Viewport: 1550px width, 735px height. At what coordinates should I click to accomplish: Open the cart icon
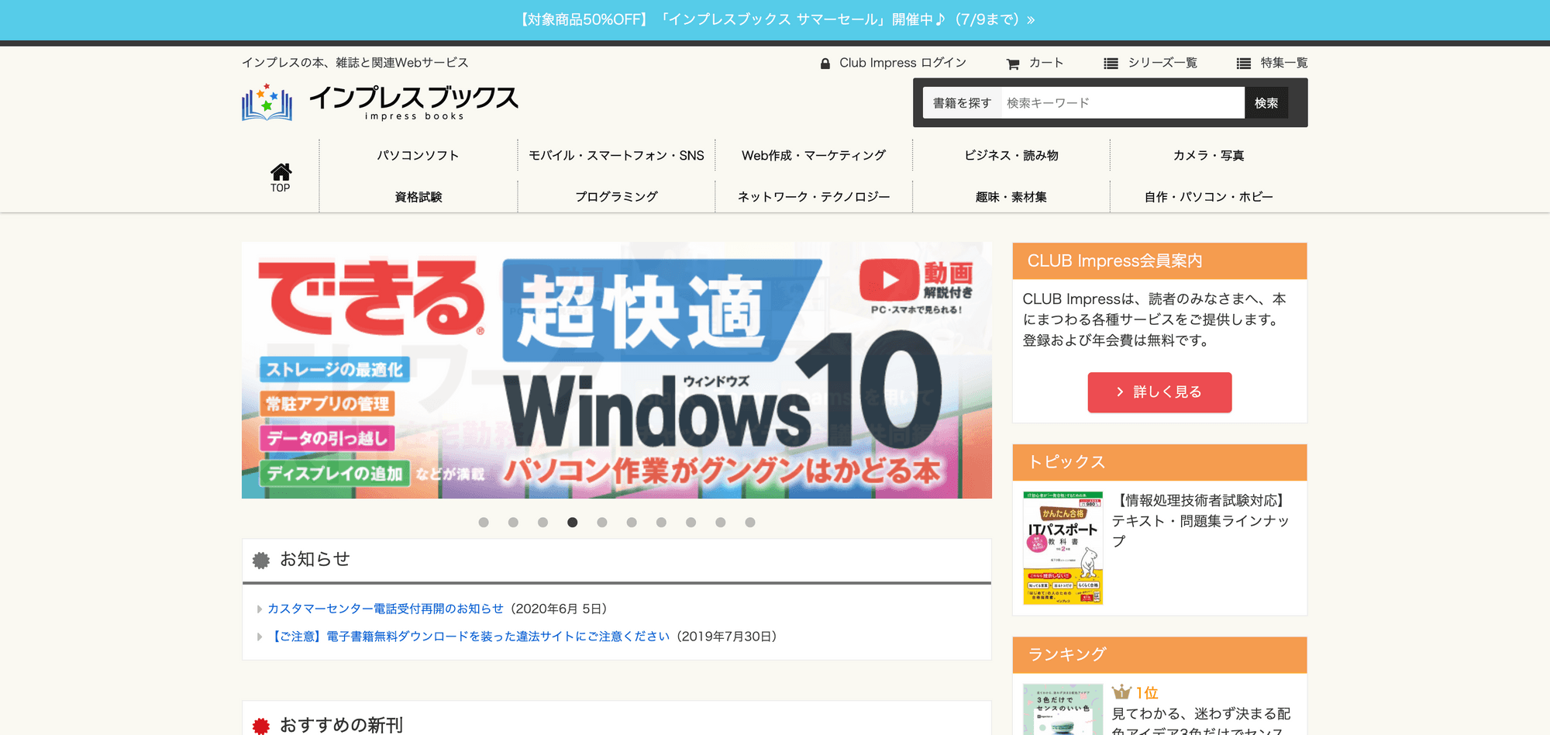coord(1013,64)
